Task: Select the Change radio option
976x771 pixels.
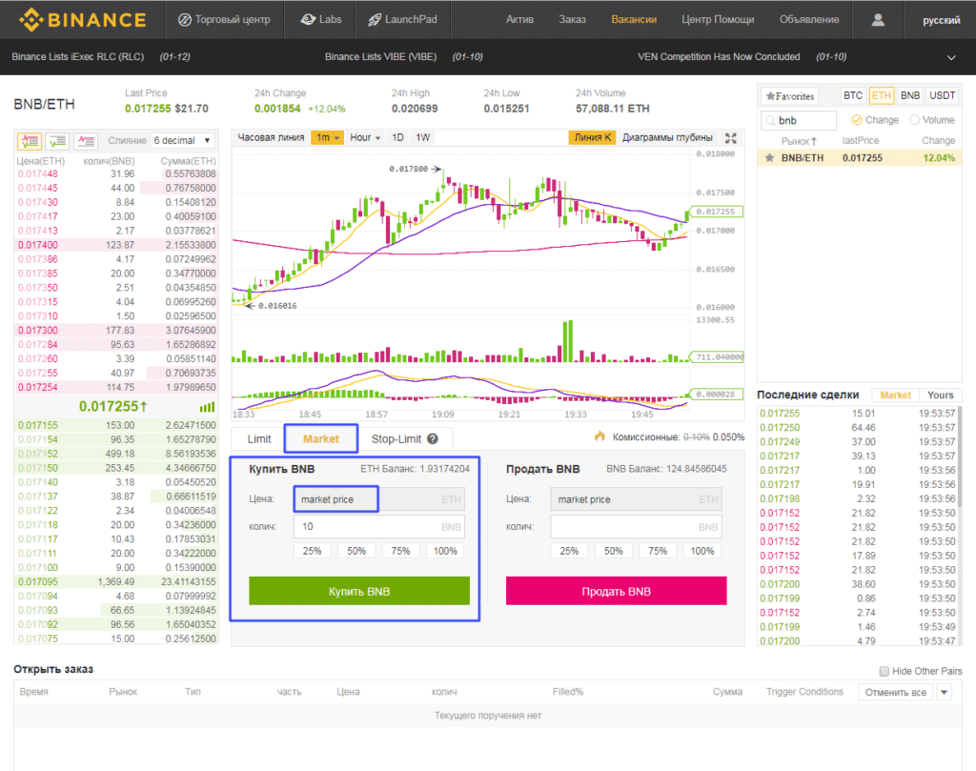Action: pos(857,120)
